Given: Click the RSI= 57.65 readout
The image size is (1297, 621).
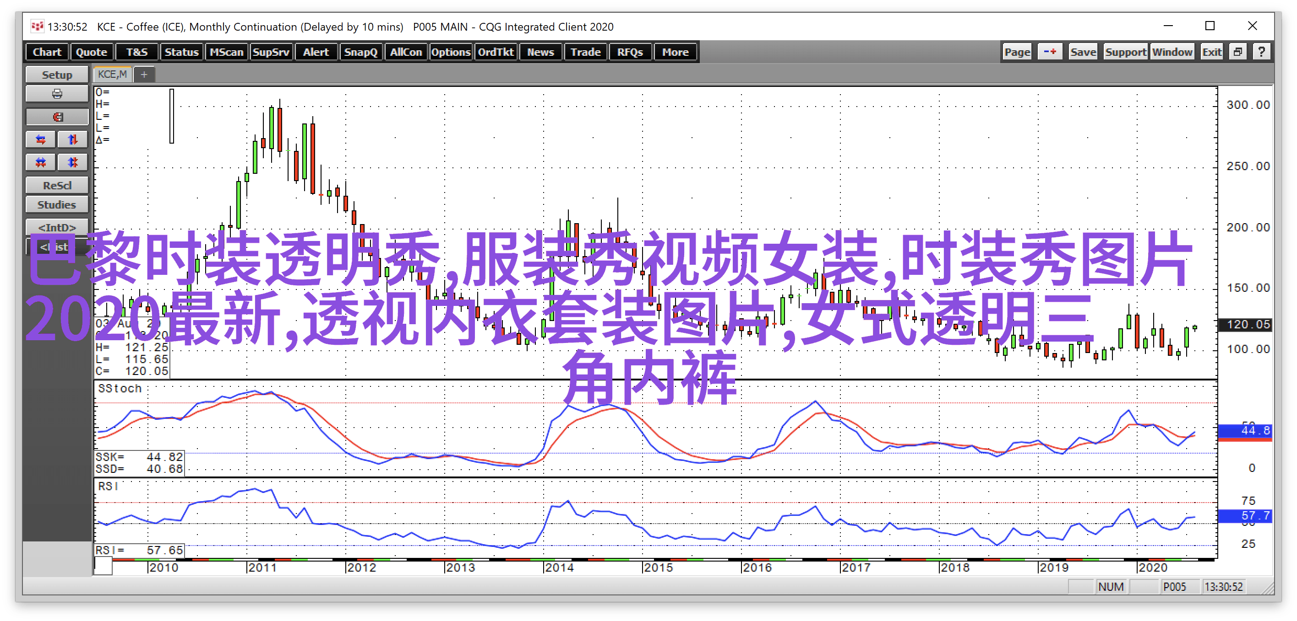Looking at the screenshot, I should pos(139,550).
